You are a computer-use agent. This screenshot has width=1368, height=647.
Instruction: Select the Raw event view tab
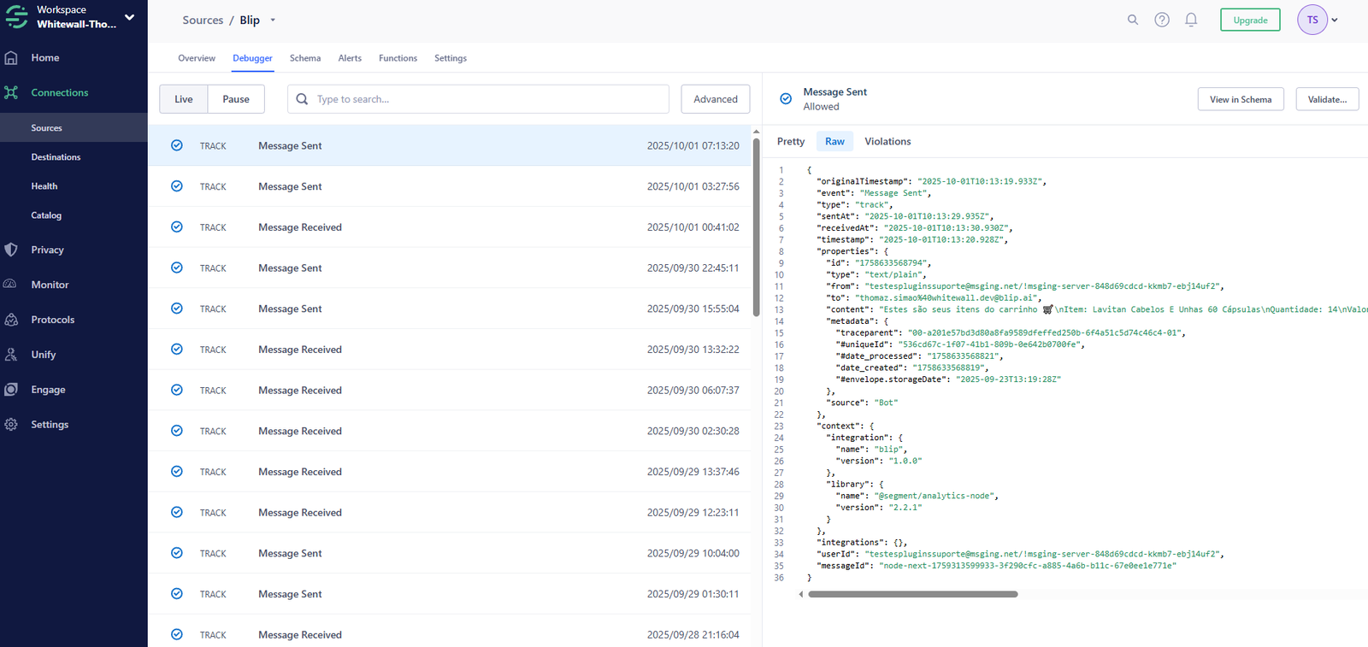pyautogui.click(x=835, y=142)
